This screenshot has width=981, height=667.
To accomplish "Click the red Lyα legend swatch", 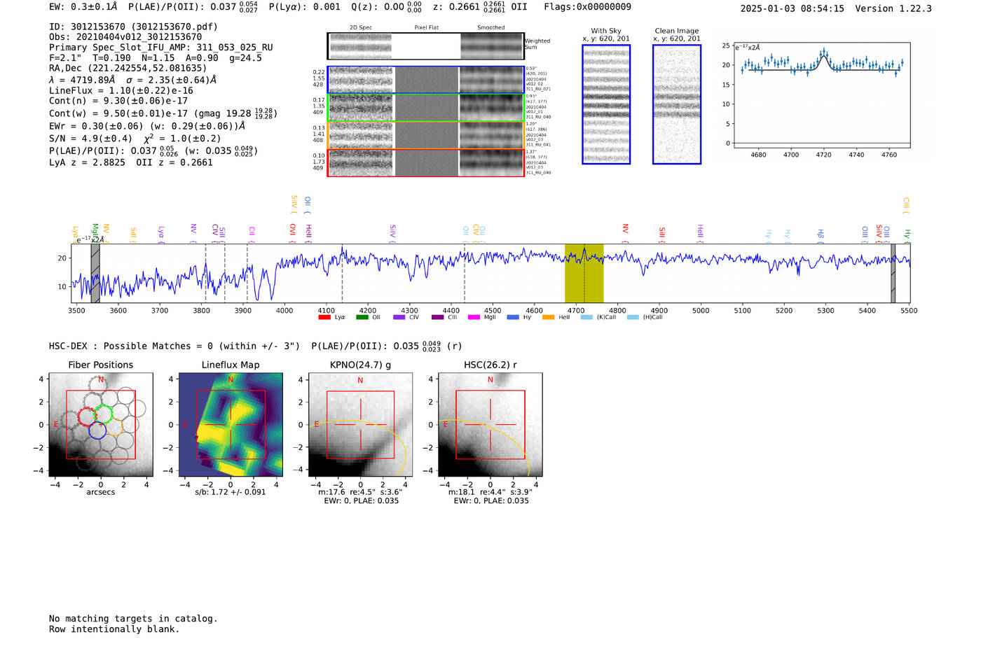I will pyautogui.click(x=324, y=318).
